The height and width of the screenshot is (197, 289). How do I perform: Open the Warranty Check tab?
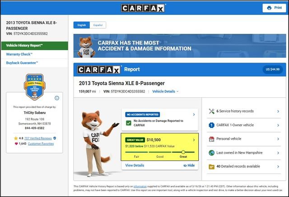point(19,55)
